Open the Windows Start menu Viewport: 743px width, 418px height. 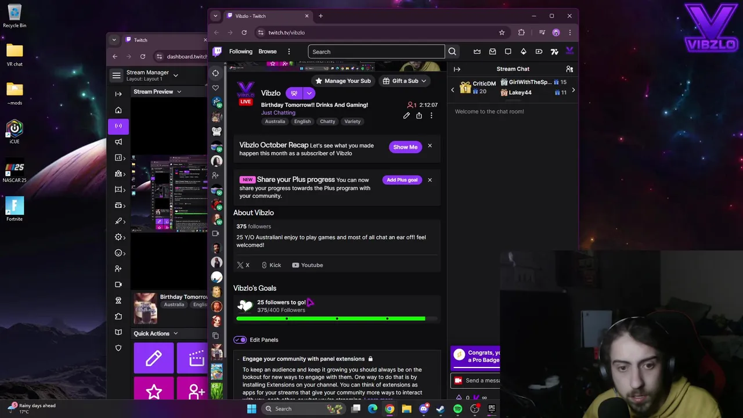click(251, 409)
